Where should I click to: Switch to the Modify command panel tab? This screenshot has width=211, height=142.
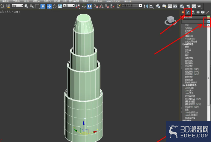pos(188,12)
